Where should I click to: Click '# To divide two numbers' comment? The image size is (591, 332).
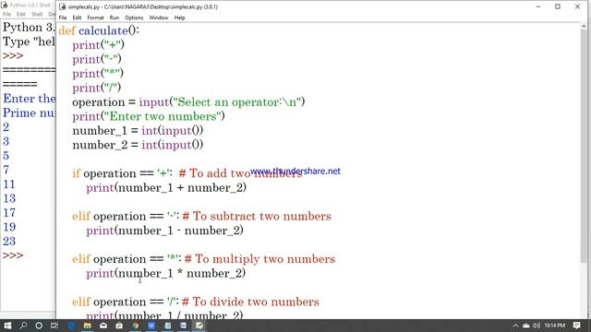pyautogui.click(x=250, y=302)
